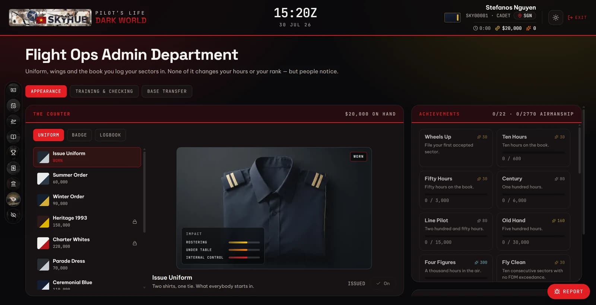Screen dimensions: 596x305
Task: Open the Training & Checking tab
Action: 104,91
